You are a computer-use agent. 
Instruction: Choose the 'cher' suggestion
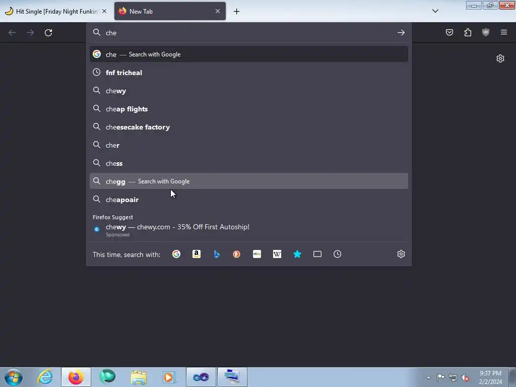coord(249,145)
